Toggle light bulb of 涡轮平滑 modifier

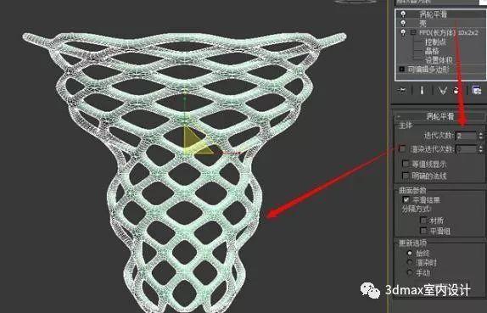pos(403,14)
